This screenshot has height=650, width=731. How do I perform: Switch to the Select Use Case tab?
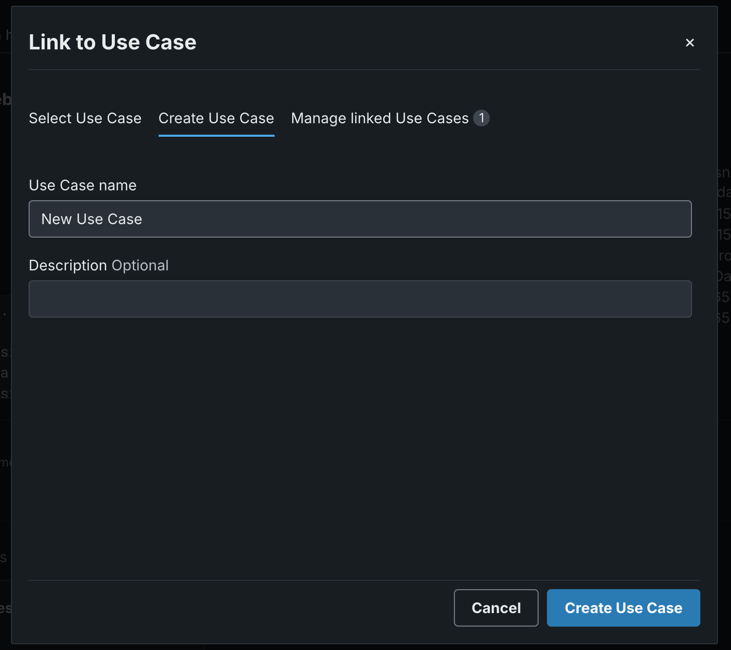coord(85,119)
